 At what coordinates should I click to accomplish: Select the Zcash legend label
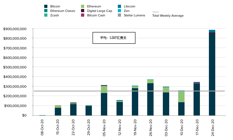tap(55, 15)
